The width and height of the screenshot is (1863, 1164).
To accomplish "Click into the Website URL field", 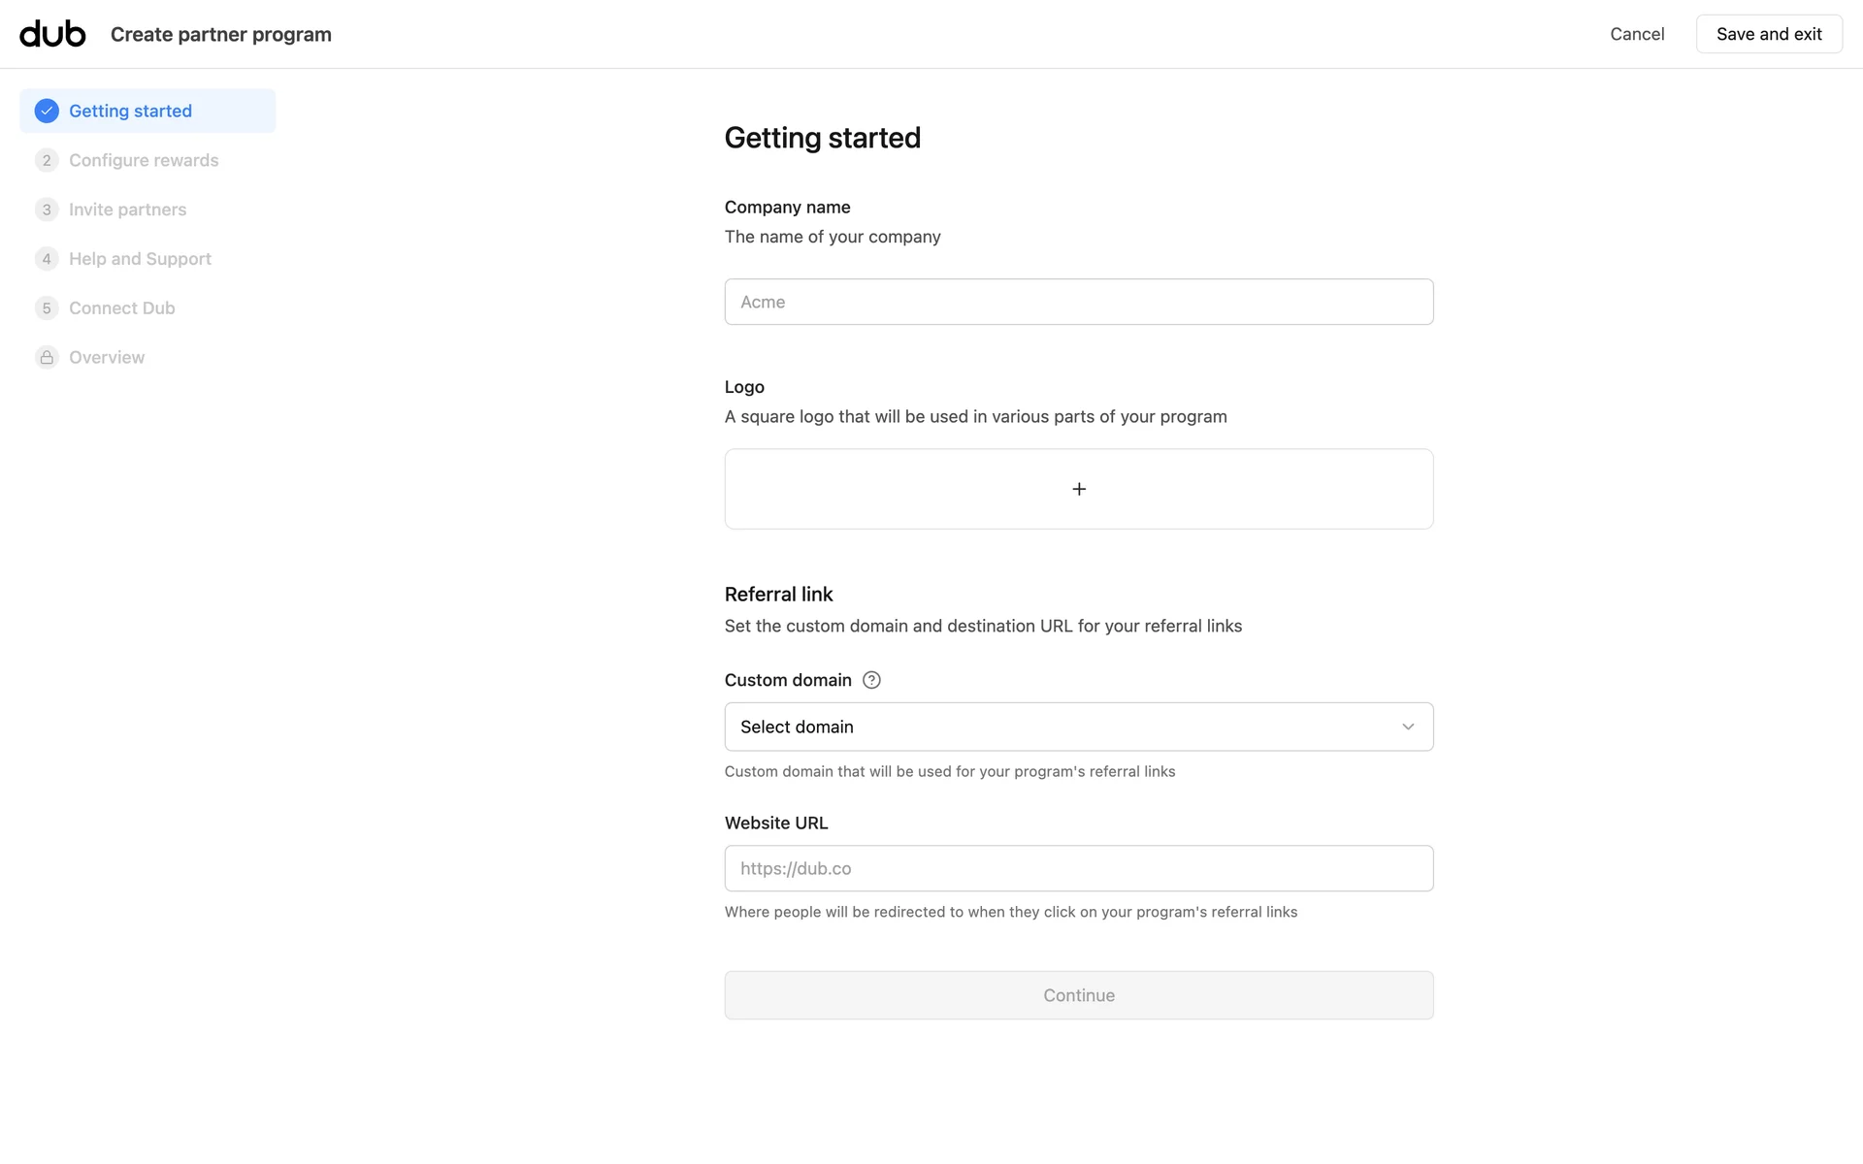I will coord(1078,868).
